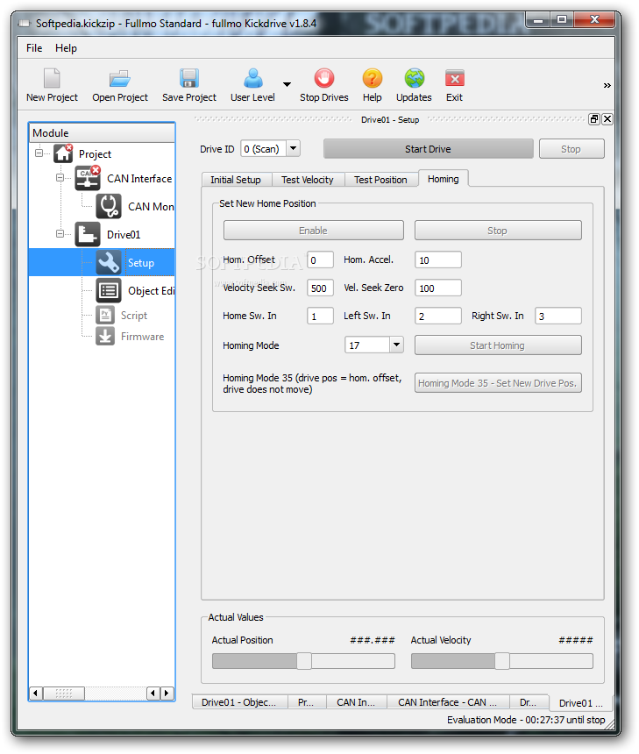Image resolution: width=639 pixels, height=754 pixels.
Task: Open the User Level dropdown arrow
Action: click(287, 85)
